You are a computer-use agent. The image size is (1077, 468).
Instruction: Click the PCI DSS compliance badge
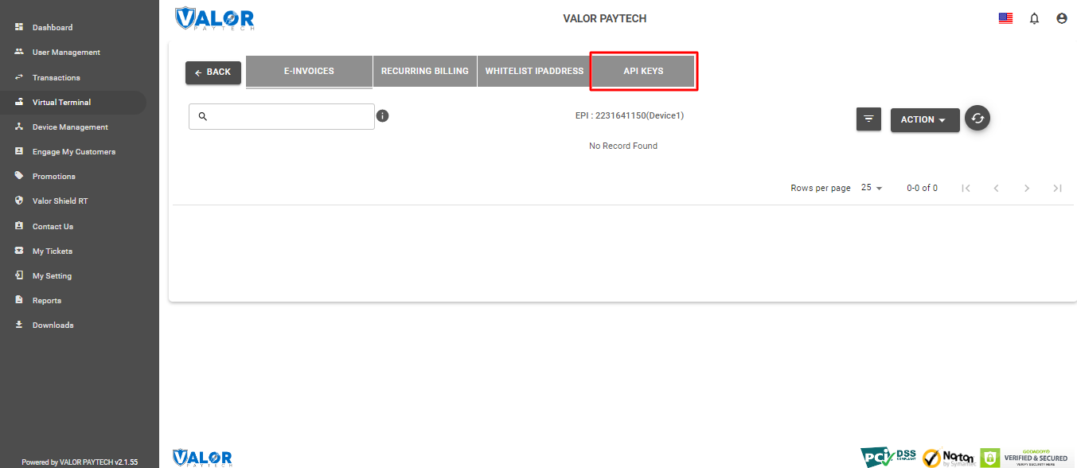point(888,457)
